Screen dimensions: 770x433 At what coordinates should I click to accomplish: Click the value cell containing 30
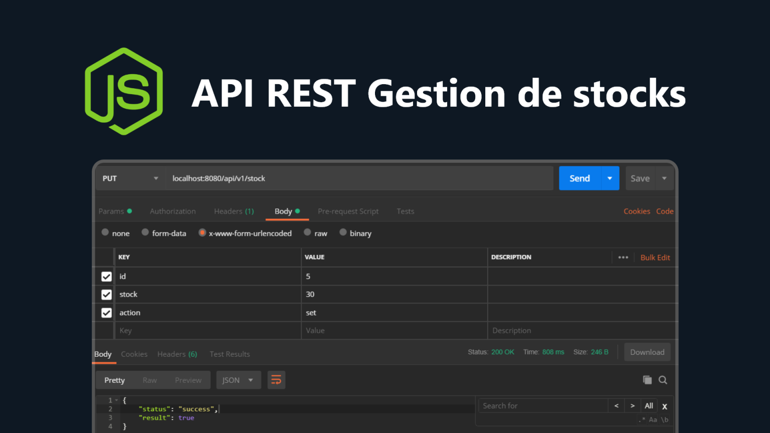tap(395, 295)
